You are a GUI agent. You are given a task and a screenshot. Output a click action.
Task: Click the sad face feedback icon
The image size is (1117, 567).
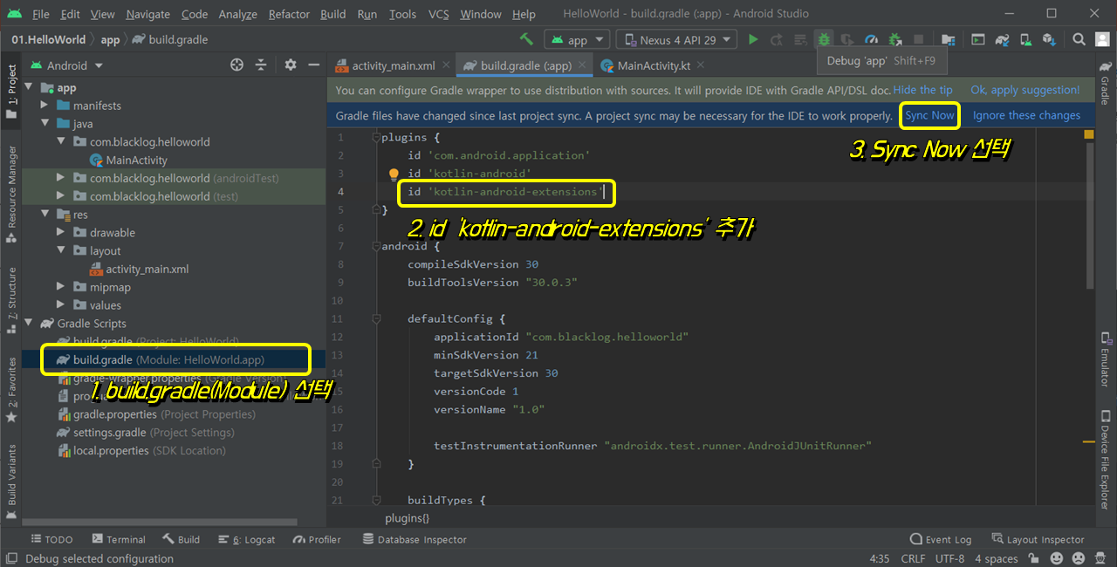(1079, 558)
